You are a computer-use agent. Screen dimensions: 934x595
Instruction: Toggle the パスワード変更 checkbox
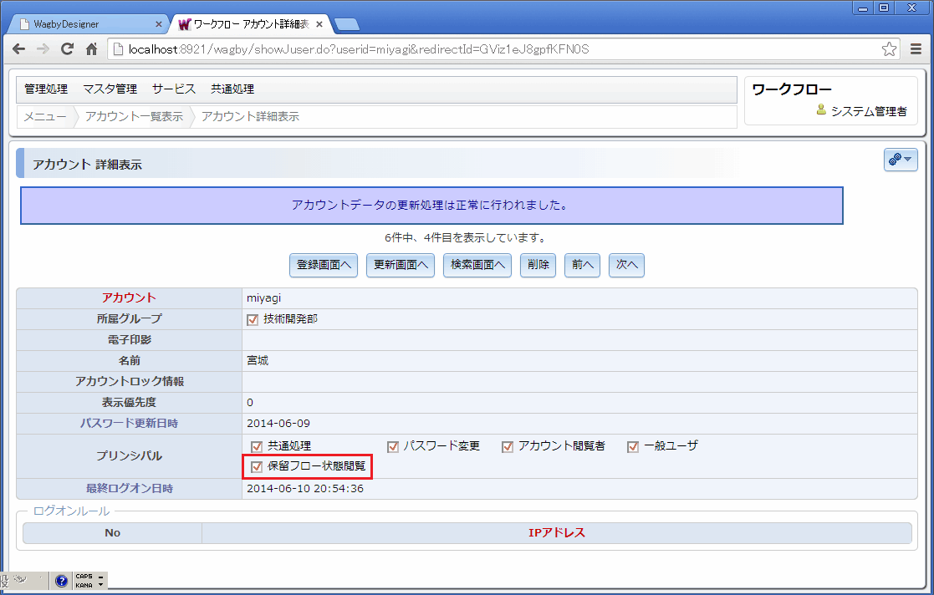tap(392, 447)
